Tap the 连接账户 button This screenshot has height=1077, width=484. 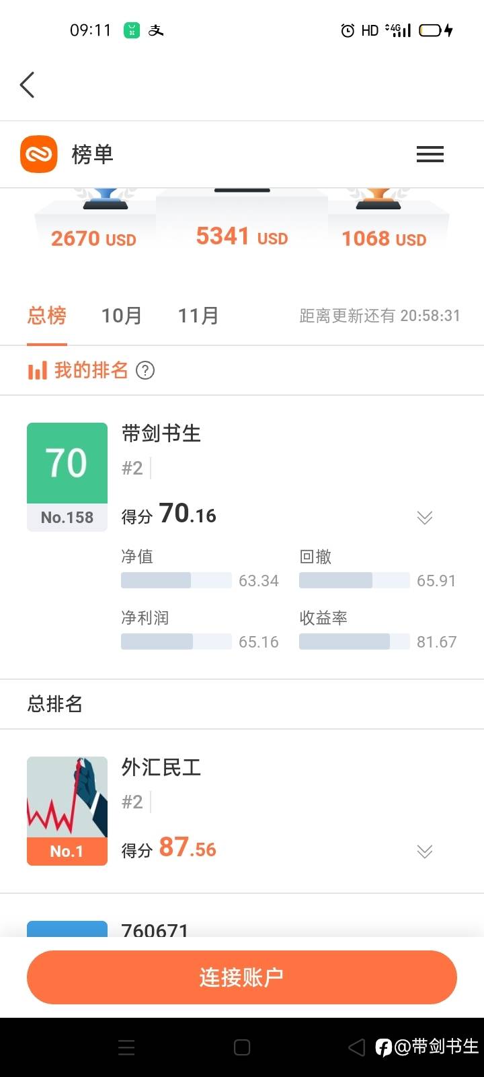click(x=242, y=977)
